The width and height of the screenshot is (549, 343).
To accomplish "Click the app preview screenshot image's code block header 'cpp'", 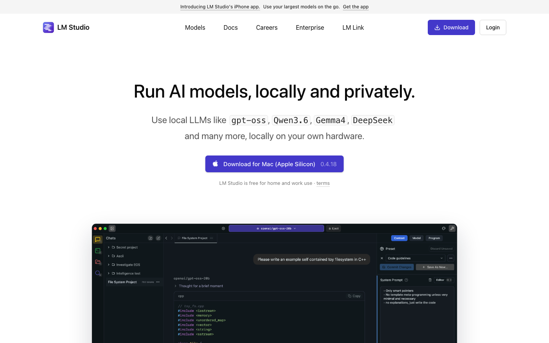I will [x=181, y=296].
